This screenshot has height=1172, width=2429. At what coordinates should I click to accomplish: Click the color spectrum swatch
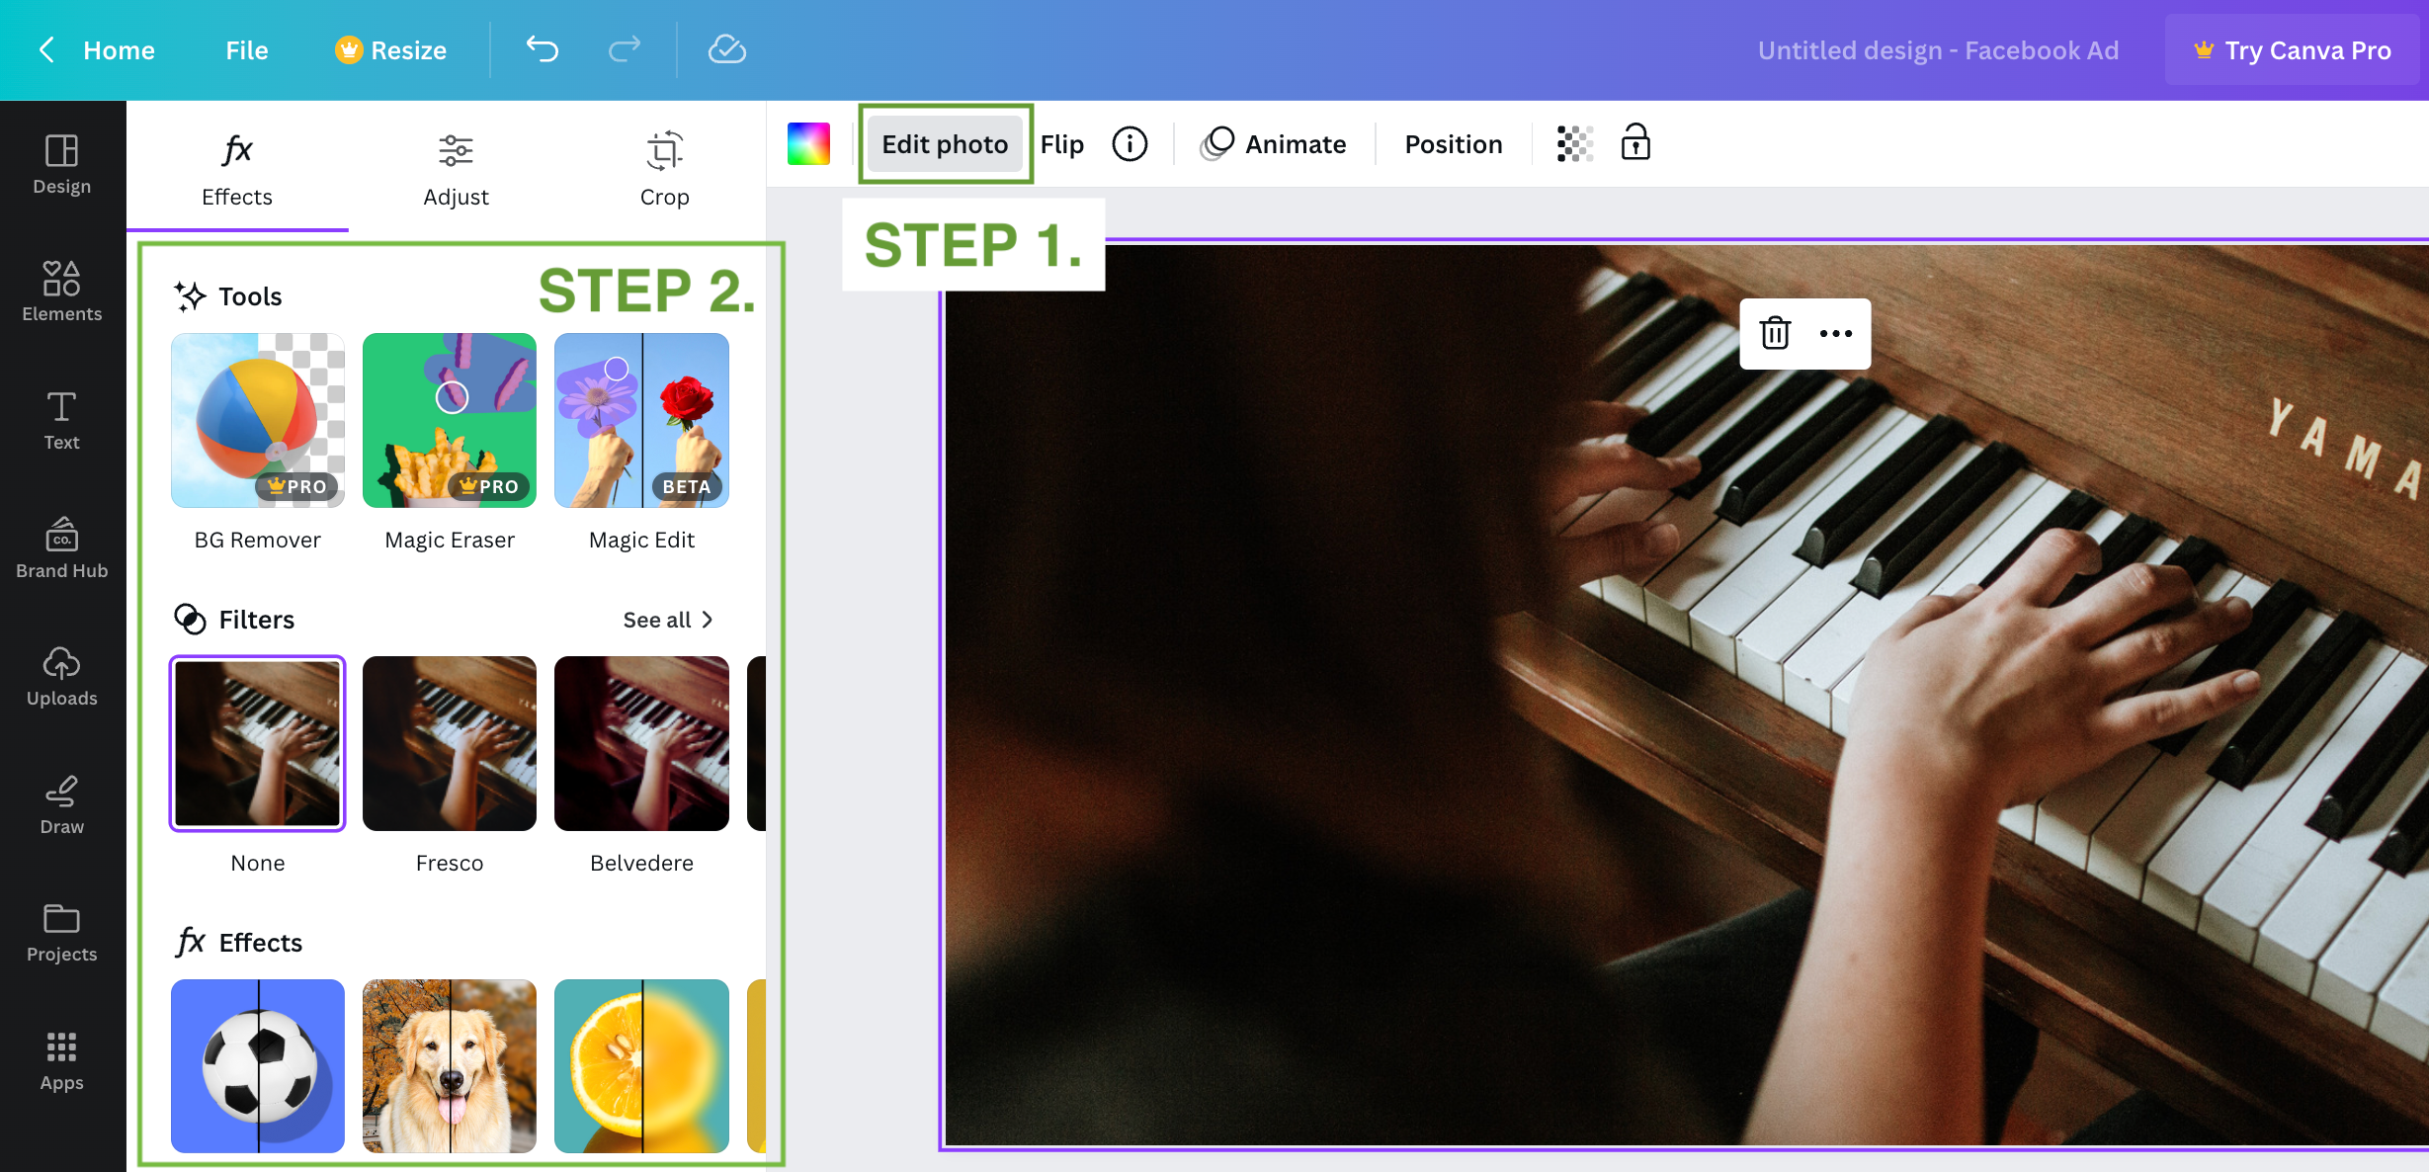tap(810, 144)
